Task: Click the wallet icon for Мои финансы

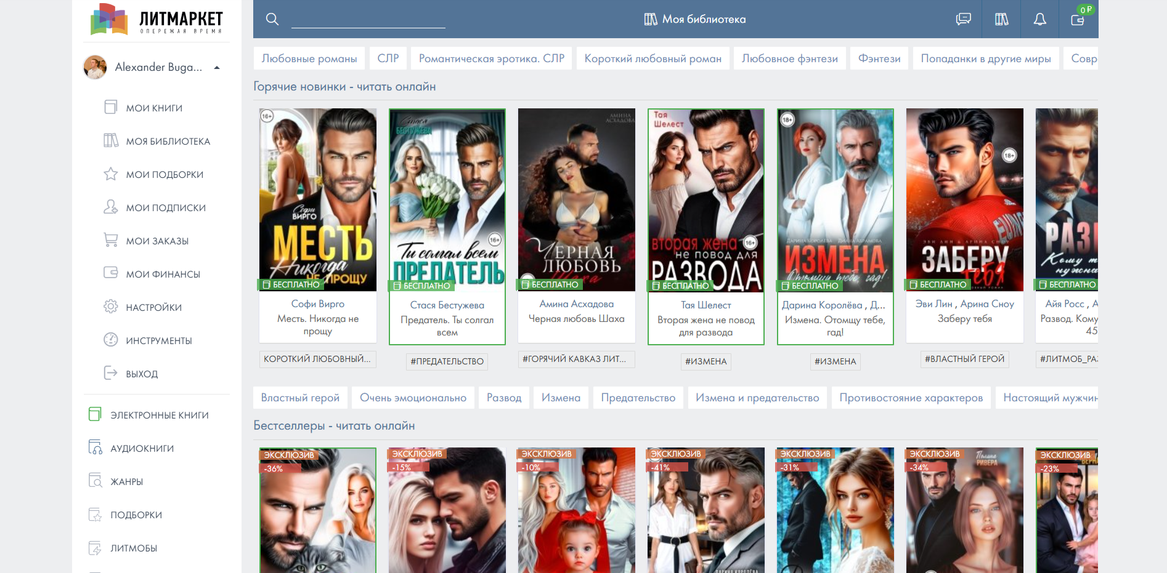Action: coord(111,273)
